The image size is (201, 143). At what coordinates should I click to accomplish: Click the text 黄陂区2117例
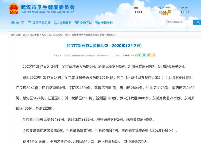[x=82, y=98]
